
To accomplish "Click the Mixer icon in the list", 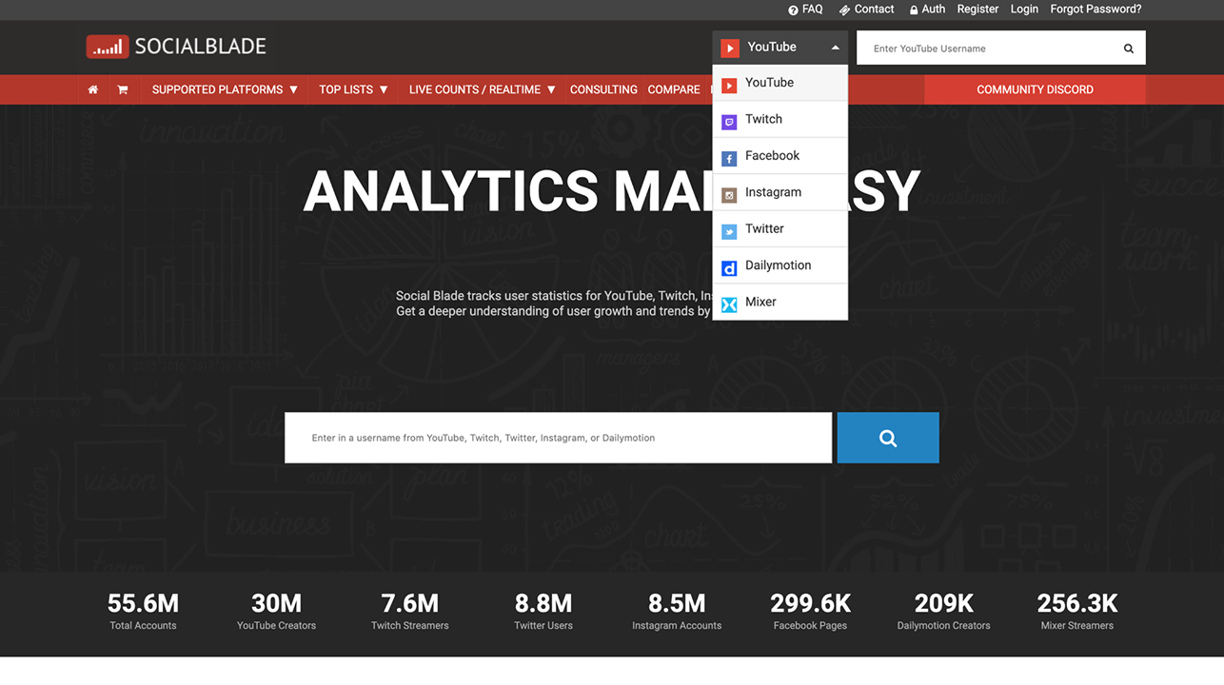I will pyautogui.click(x=729, y=304).
